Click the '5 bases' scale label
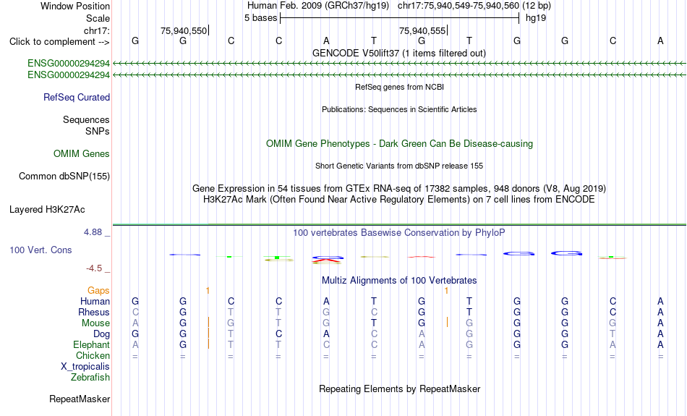The image size is (687, 416). (x=260, y=18)
